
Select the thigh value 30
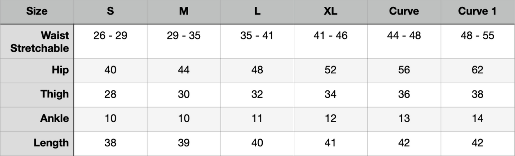click(x=184, y=95)
